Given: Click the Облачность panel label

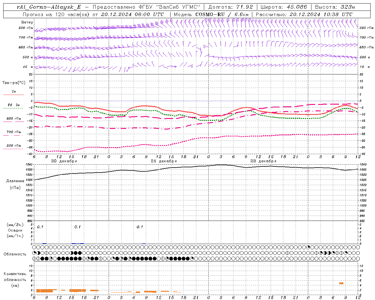Looking at the screenshot, I should tap(15, 254).
